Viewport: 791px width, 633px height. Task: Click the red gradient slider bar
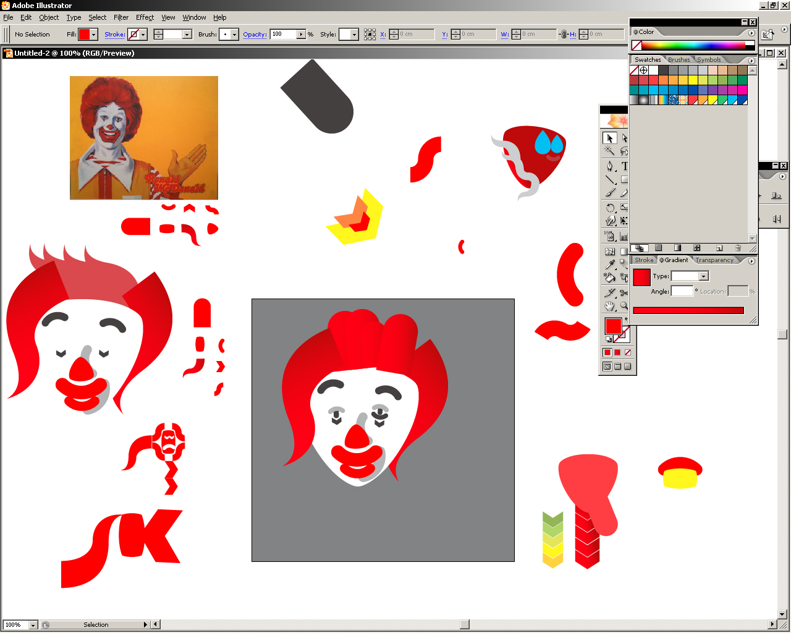(x=688, y=310)
